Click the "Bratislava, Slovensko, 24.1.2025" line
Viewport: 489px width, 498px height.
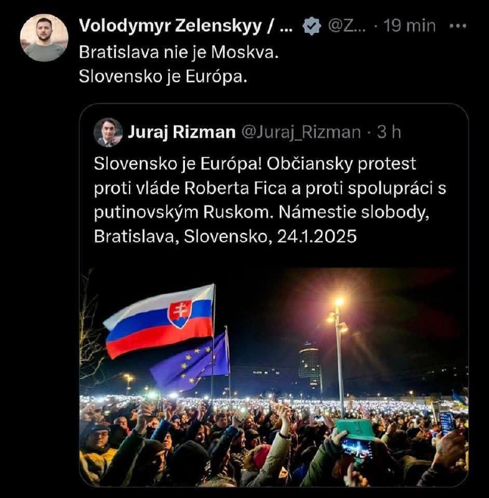tap(225, 237)
